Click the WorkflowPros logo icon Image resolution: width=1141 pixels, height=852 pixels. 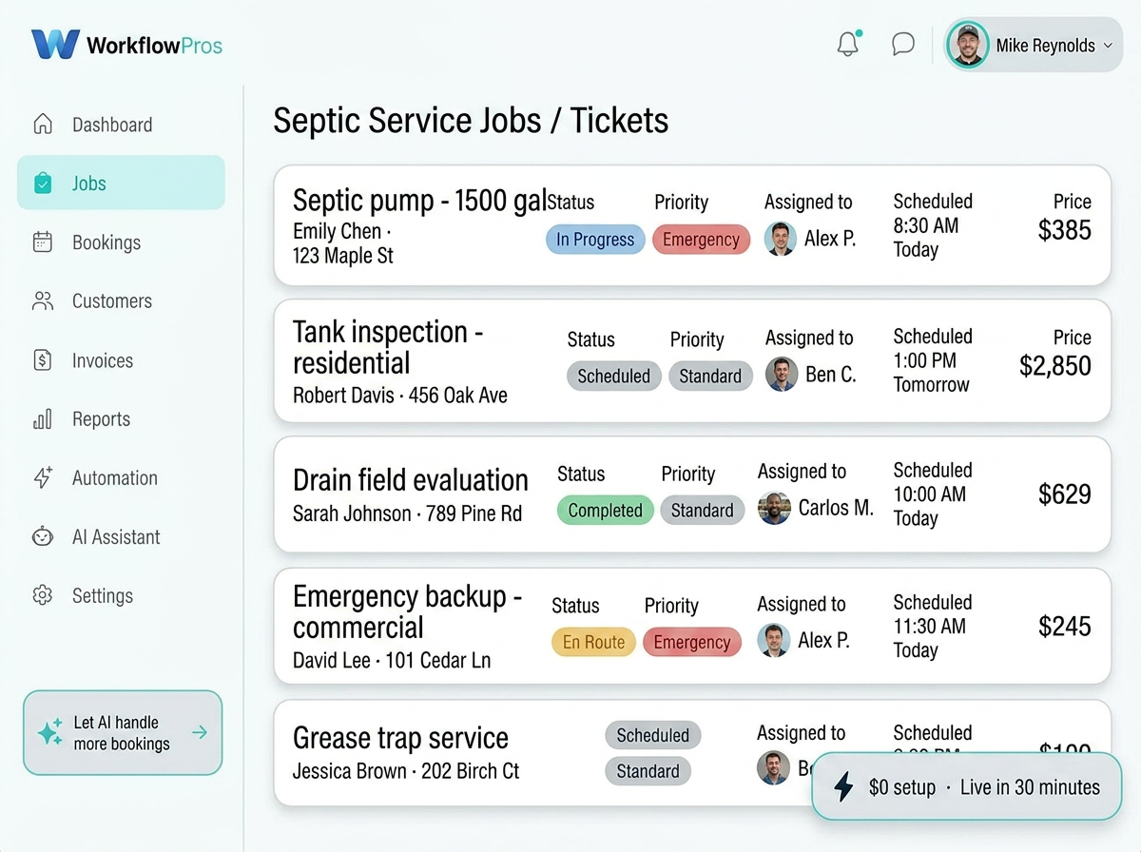[x=54, y=45]
